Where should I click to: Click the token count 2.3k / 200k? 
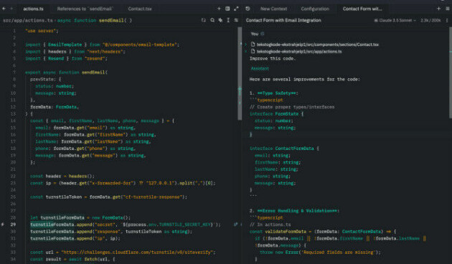(x=430, y=20)
